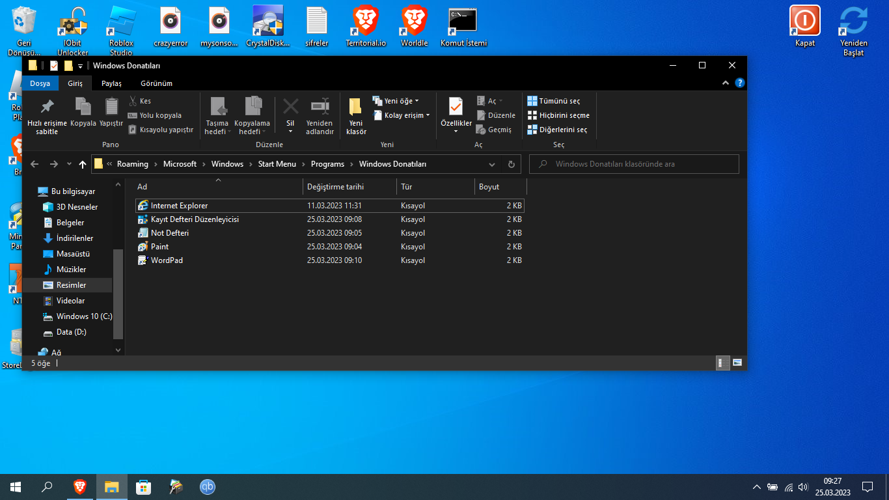Image resolution: width=889 pixels, height=500 pixels.
Task: Select the WordPad shortcut file
Action: [x=167, y=260]
